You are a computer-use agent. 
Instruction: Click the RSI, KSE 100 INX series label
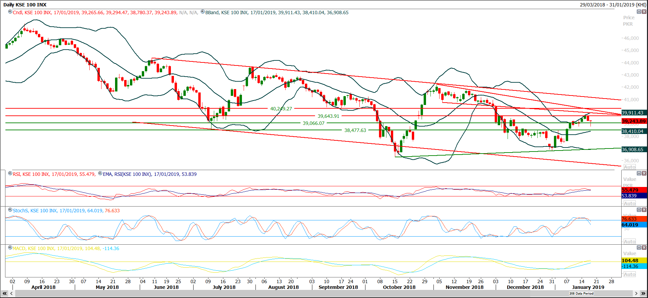31,174
